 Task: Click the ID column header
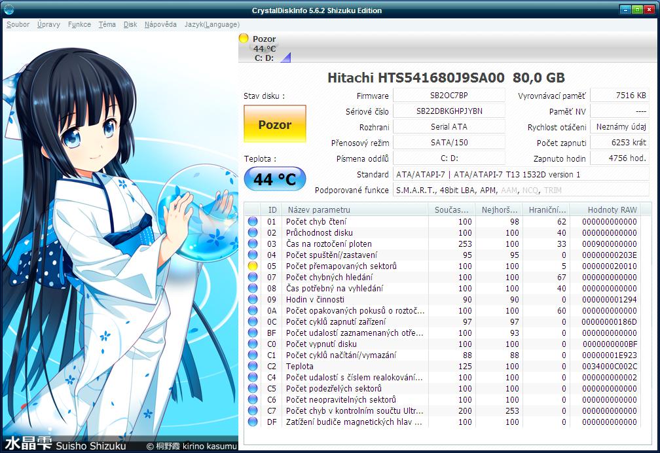click(x=272, y=209)
